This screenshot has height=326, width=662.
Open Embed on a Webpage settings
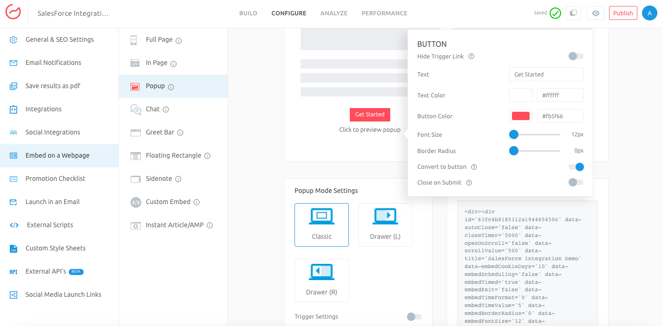(59, 155)
